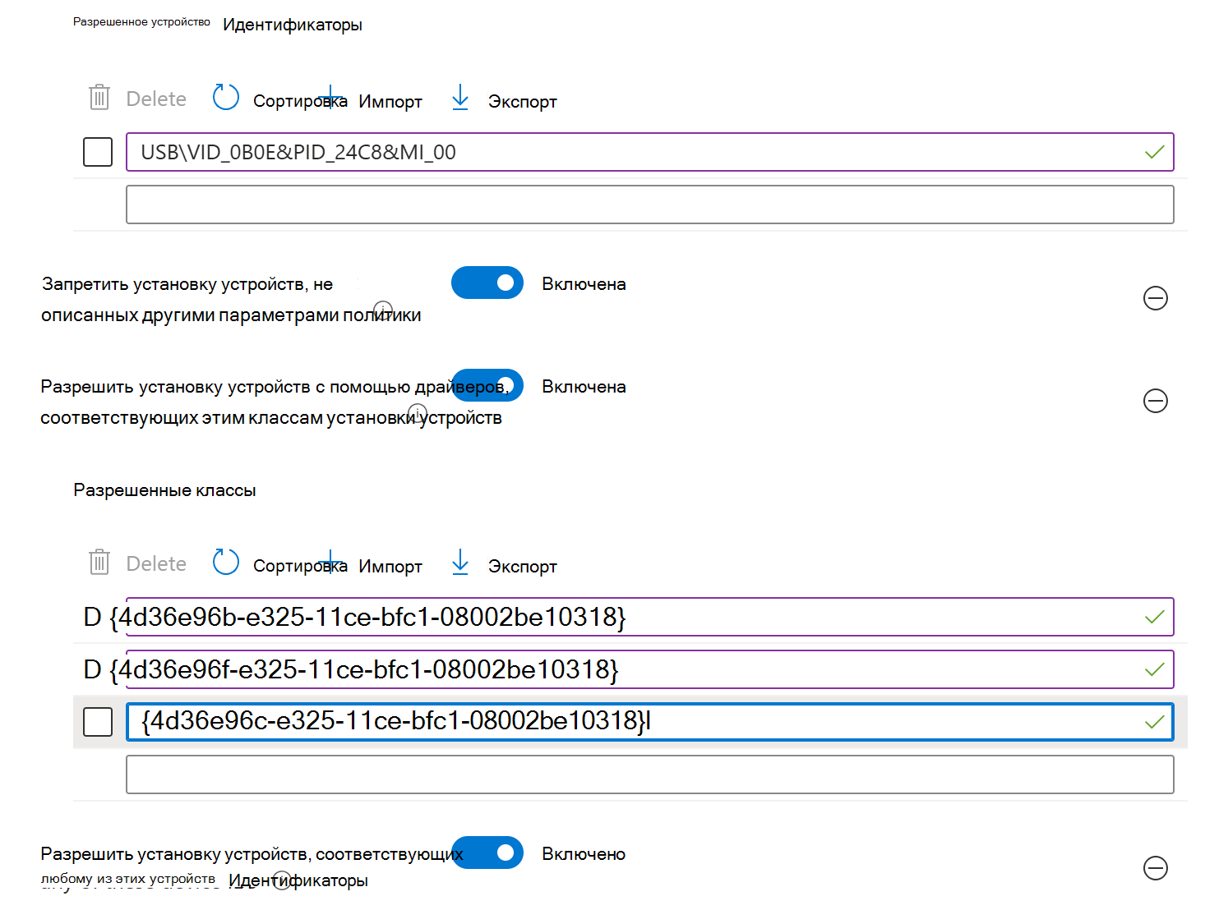Click the Импорт label in the device IDs toolbar

(390, 102)
